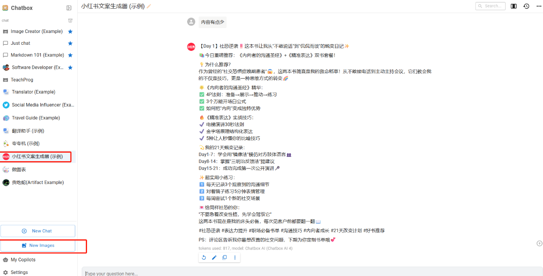Unstar the Image Creator (Example) session
Screen dimensions: 543x276
(70, 31)
